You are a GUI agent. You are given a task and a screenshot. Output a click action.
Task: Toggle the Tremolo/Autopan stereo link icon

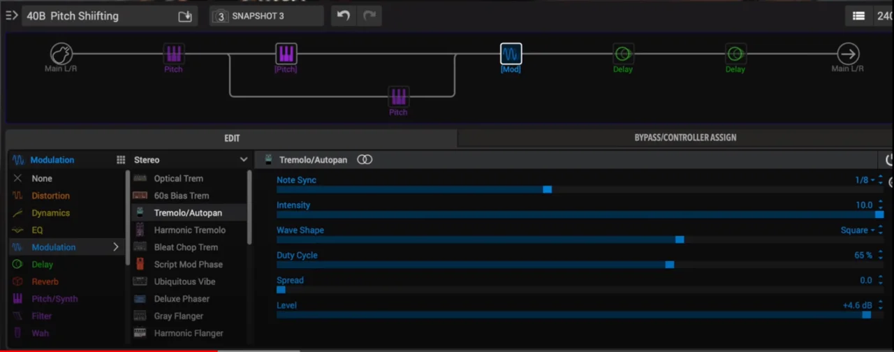click(365, 160)
